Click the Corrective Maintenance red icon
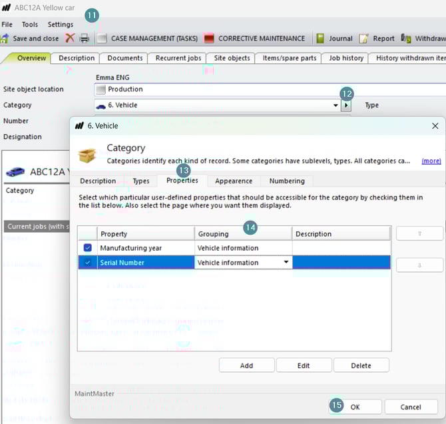Viewport: 446px width, 424px height. [x=209, y=39]
